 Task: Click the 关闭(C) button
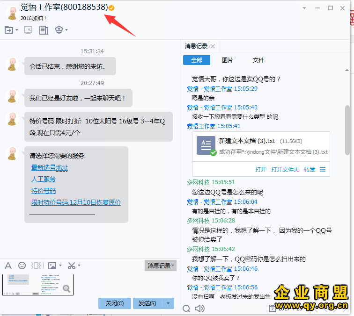click(115, 303)
